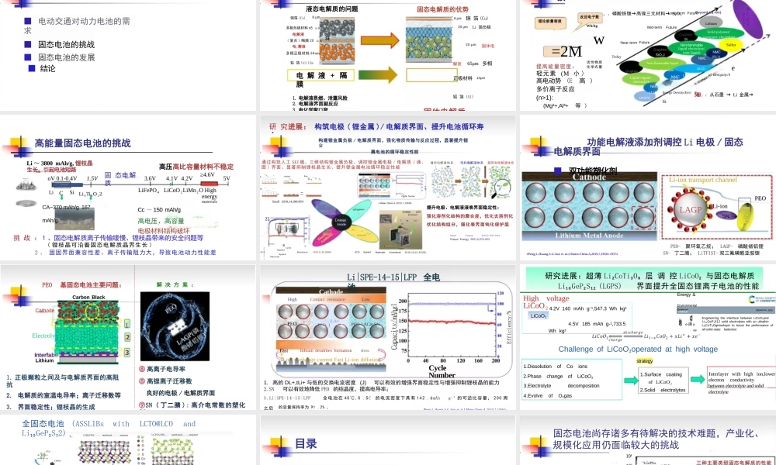Viewport: 776px width, 465px height.
Task: Click the Li-ion transport channel caption
Action: click(703, 180)
